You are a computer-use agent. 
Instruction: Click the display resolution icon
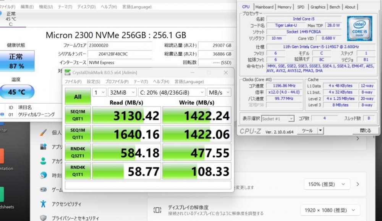click(x=157, y=210)
